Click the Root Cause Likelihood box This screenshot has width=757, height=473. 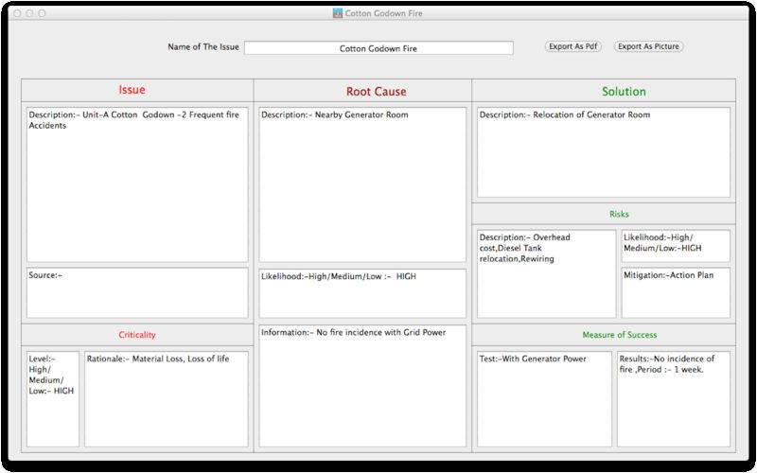pos(362,293)
